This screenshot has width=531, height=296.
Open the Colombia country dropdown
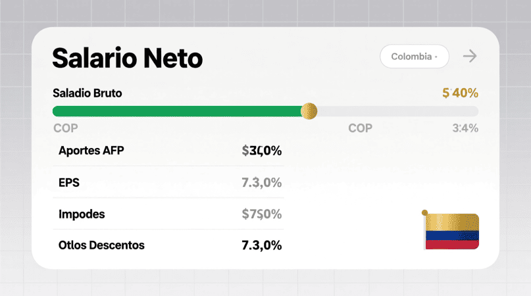pyautogui.click(x=415, y=57)
